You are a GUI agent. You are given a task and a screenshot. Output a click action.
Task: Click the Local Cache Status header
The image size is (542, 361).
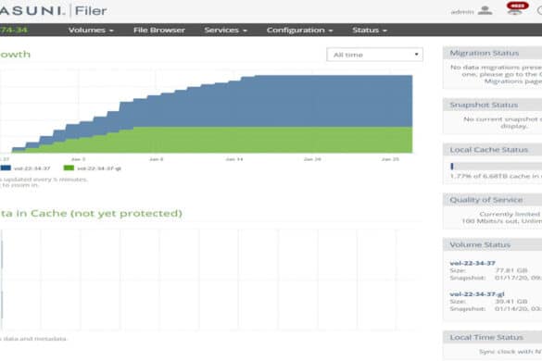(x=492, y=150)
